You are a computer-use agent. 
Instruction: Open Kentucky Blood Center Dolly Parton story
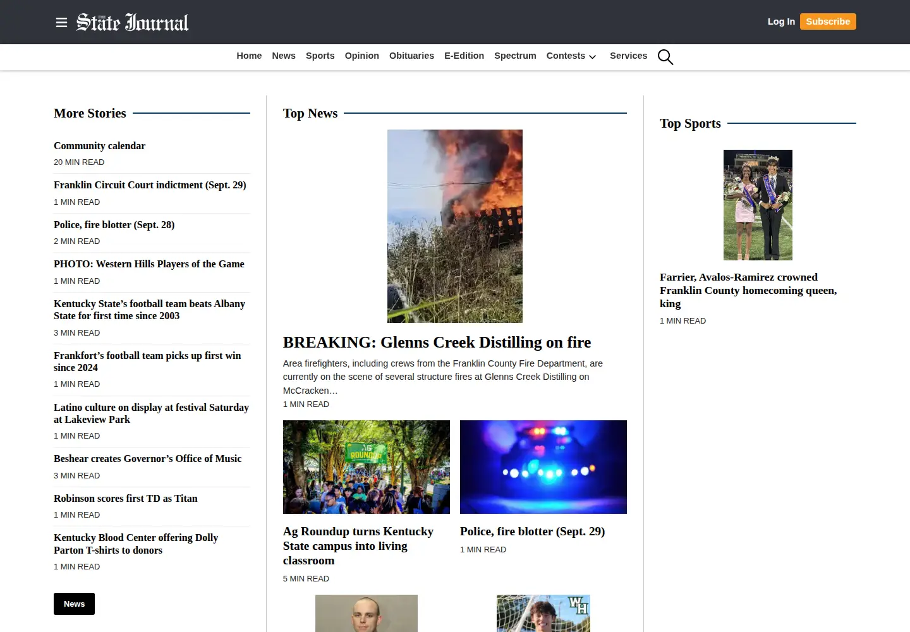[136, 544]
